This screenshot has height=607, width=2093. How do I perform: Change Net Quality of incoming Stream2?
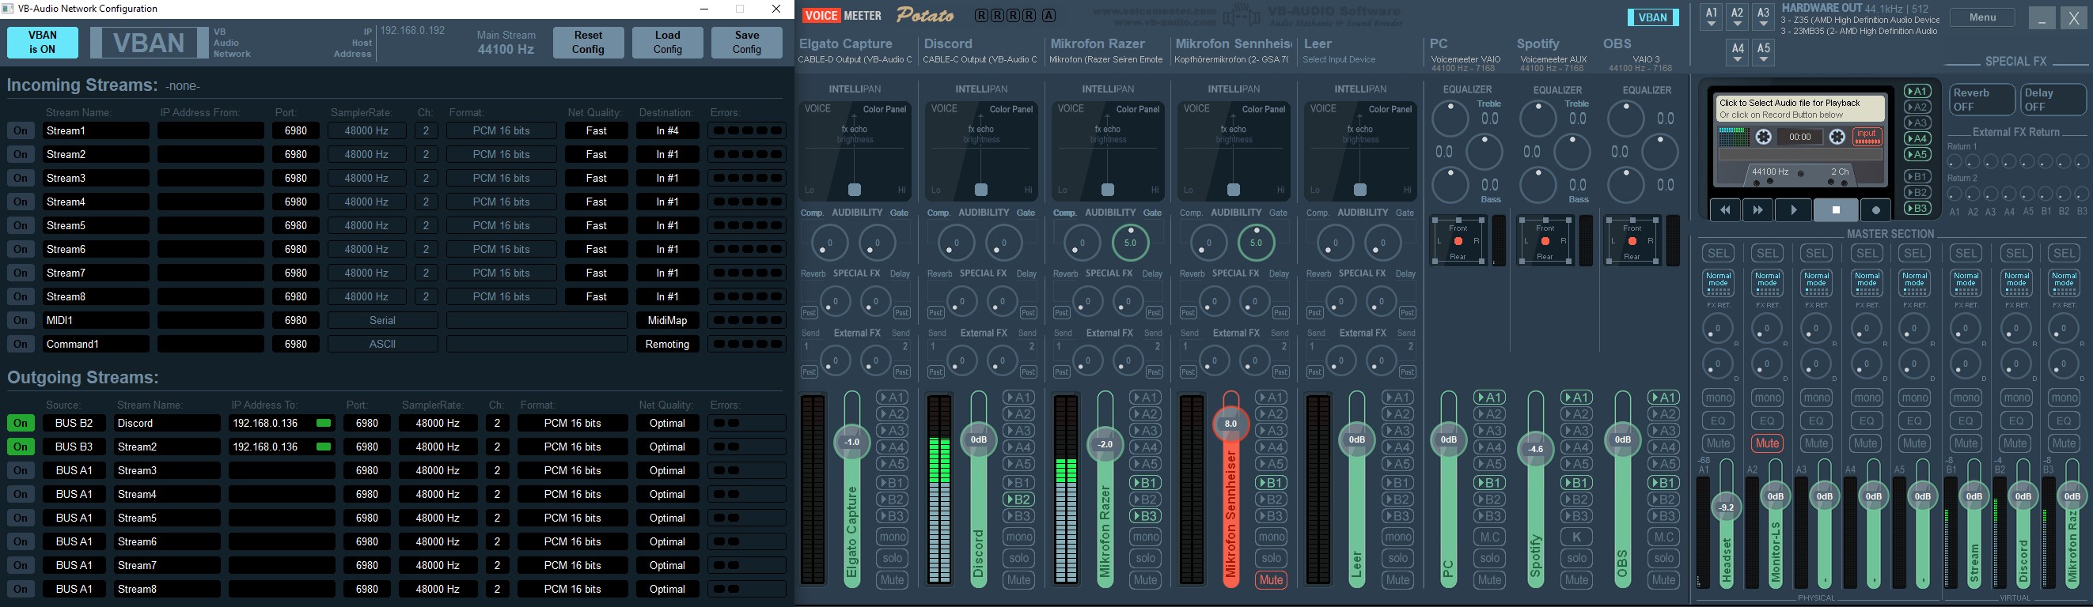tap(597, 154)
